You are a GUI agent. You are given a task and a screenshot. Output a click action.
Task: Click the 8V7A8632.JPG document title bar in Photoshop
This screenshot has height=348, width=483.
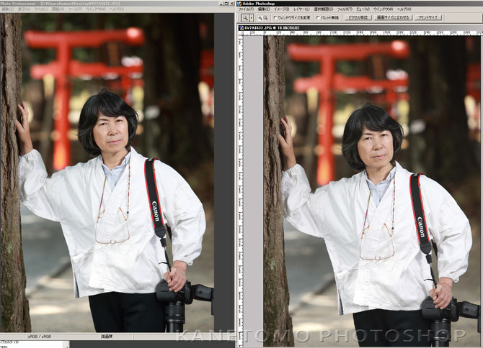[360, 27]
